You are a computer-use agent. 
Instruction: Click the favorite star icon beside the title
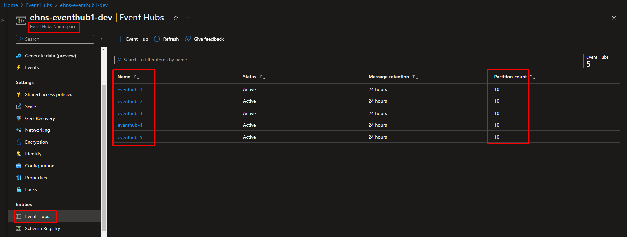click(x=176, y=18)
